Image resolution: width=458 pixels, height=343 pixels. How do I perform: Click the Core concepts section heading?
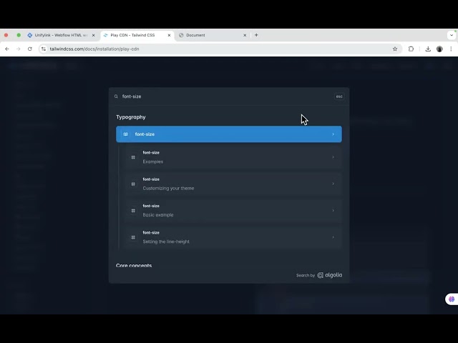tap(134, 265)
